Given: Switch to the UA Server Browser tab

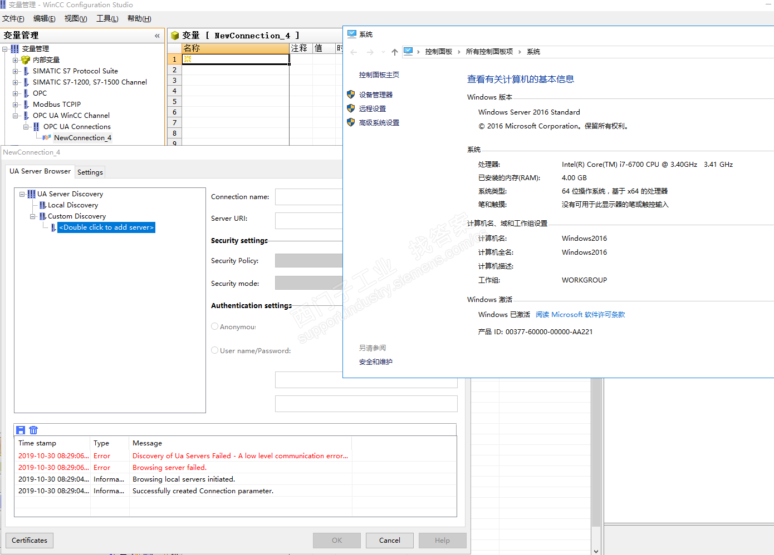Looking at the screenshot, I should point(40,171).
